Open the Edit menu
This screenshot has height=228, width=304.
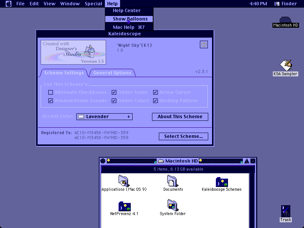pyautogui.click(x=34, y=4)
